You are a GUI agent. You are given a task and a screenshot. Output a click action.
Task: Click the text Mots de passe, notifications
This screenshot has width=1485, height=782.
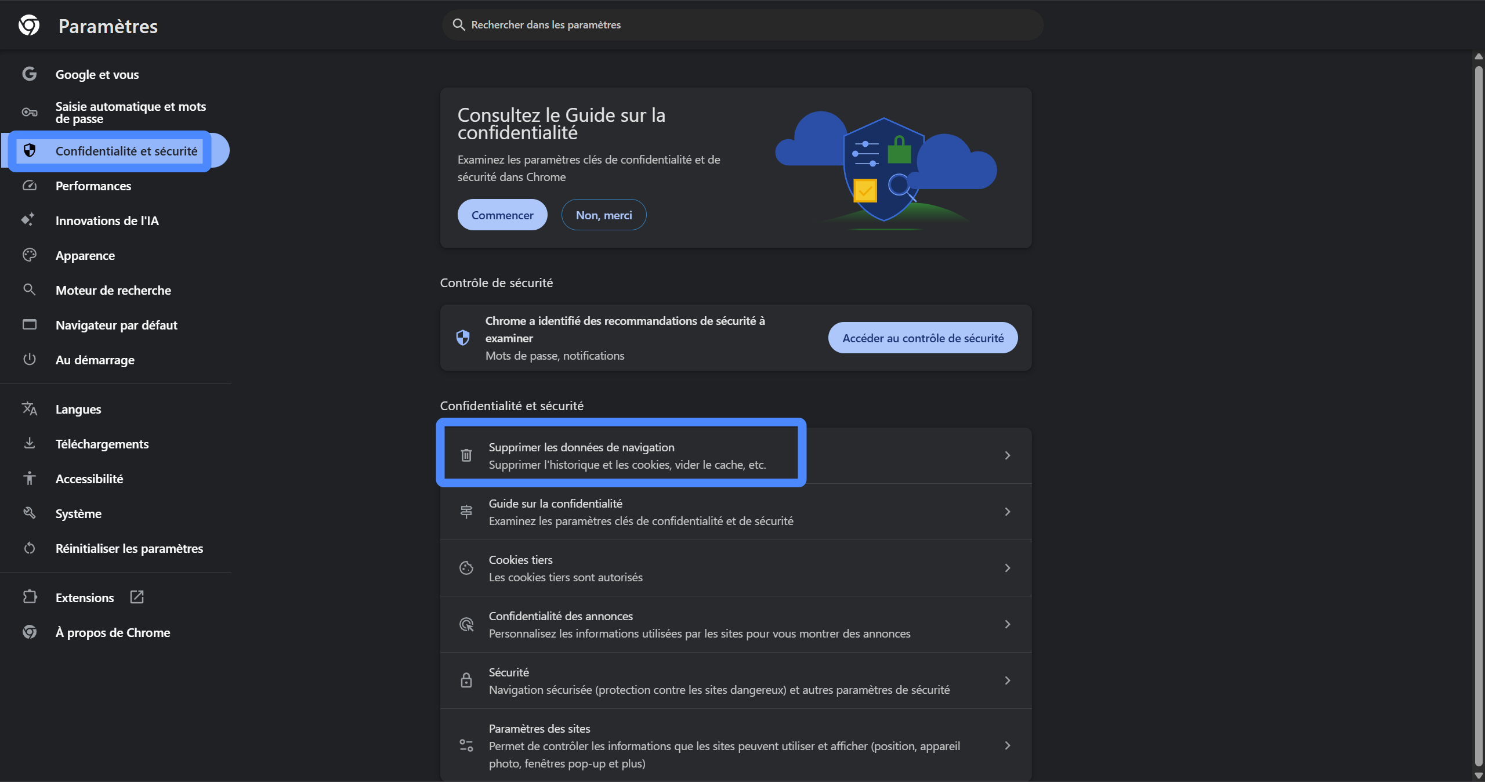555,356
